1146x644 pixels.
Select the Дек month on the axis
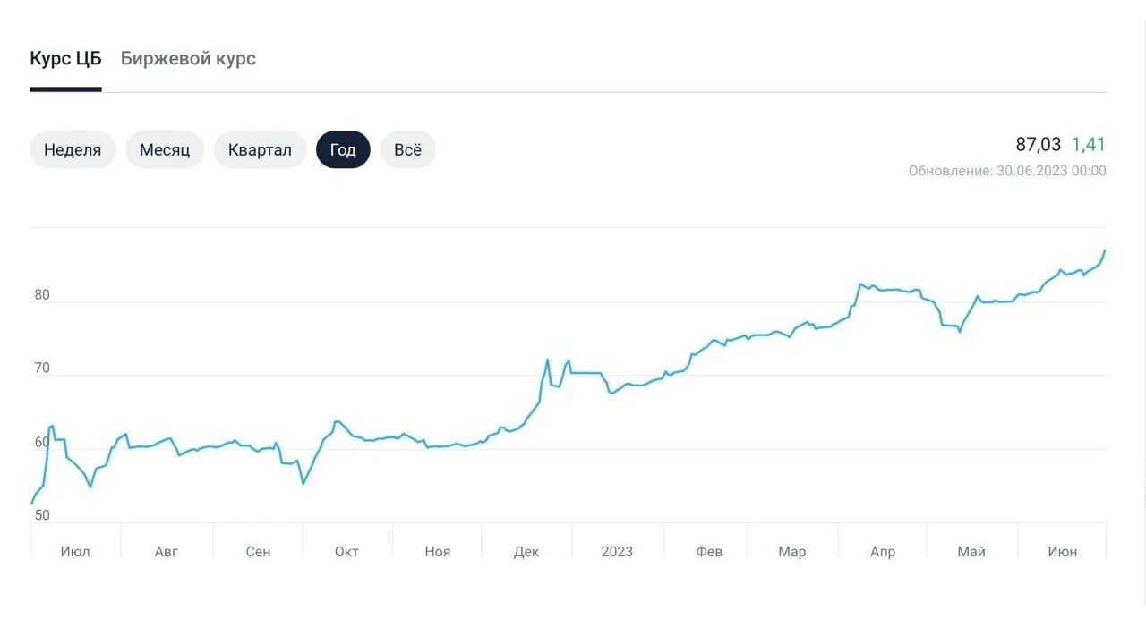pos(526,552)
